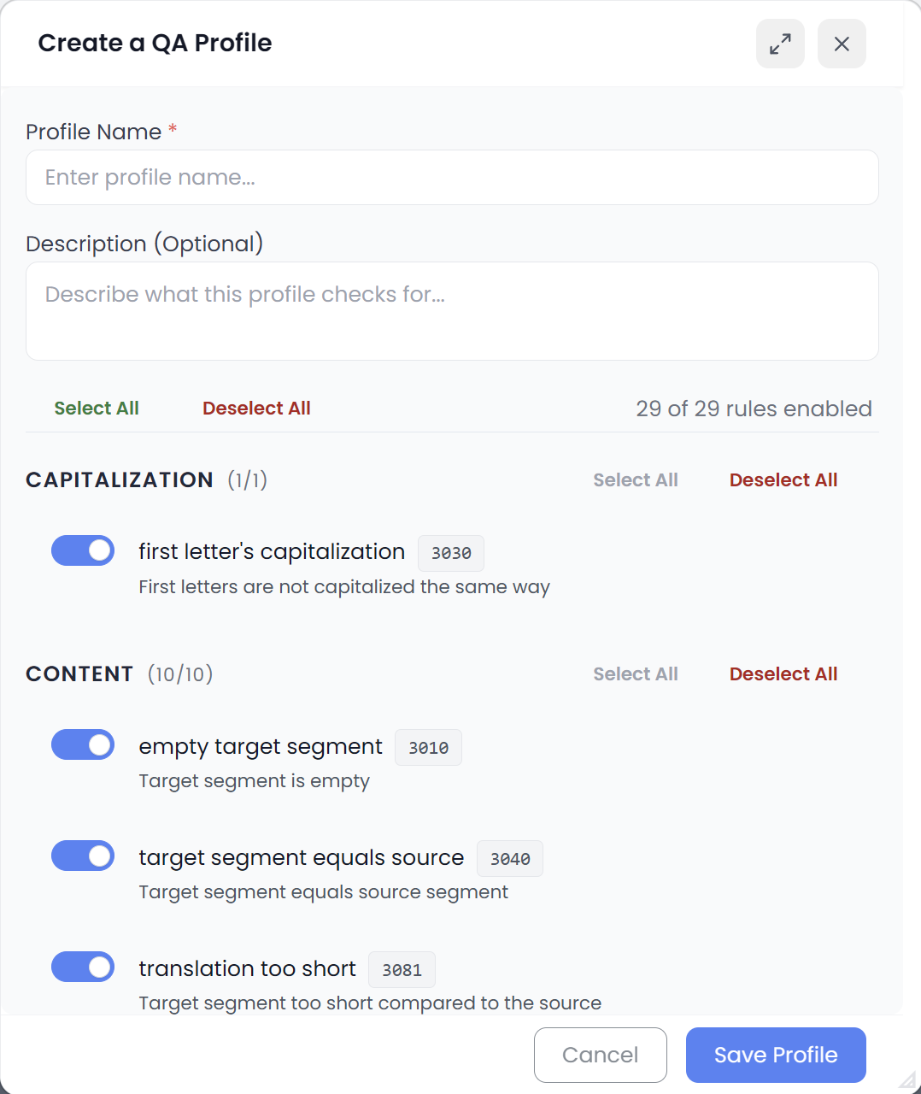Screen dimensions: 921x1094
Task: Click the 3030 rule code badge
Action: [x=450, y=553]
